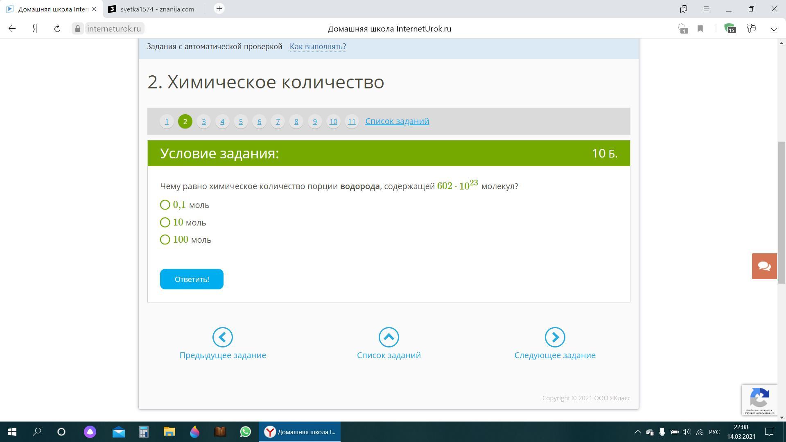Show hidden system tray icons chevron
This screenshot has height=442, width=786.
pos(637,432)
